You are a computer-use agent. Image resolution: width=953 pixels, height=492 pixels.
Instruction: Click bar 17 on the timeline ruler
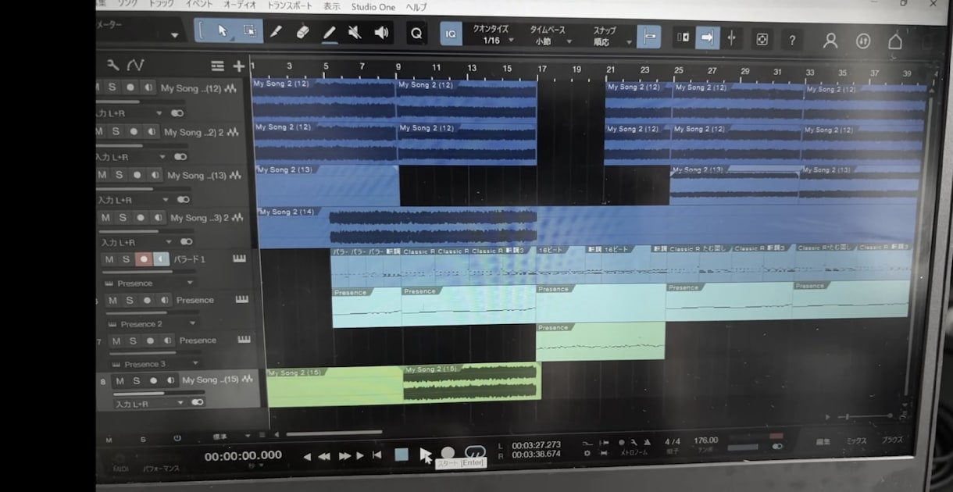click(542, 68)
